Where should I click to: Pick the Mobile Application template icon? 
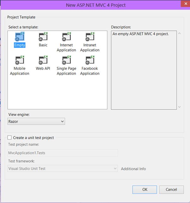pos(20,60)
